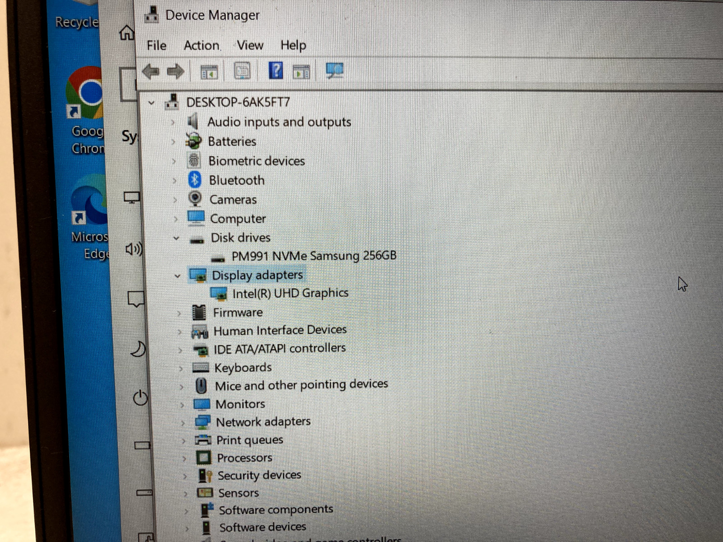Image resolution: width=723 pixels, height=542 pixels.
Task: Select the Sensors label
Action: click(239, 493)
